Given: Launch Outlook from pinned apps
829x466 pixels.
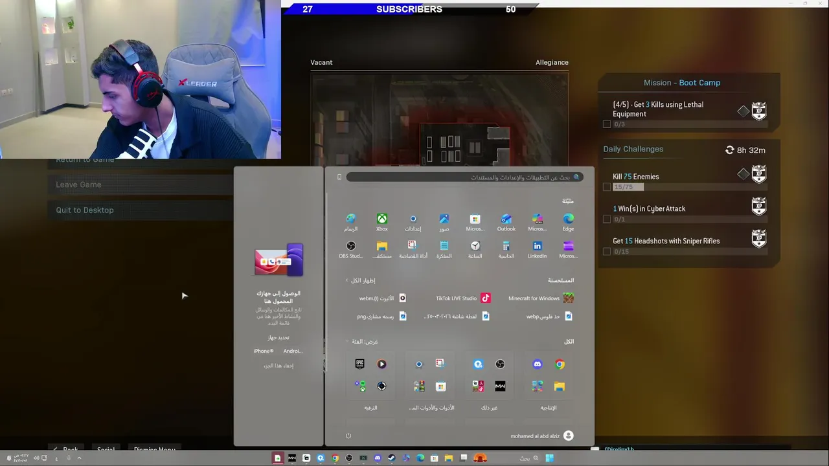Looking at the screenshot, I should (506, 223).
